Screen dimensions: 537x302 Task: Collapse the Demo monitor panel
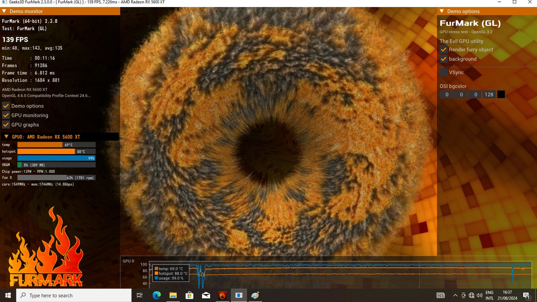tap(4, 11)
